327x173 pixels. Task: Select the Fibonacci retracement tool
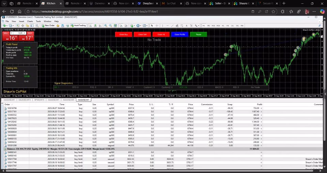(182, 25)
